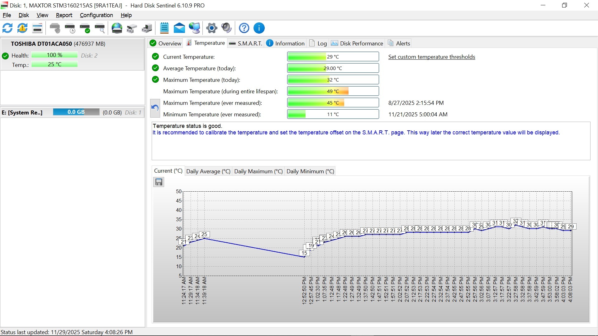Click the disk with magnifying glass icon
This screenshot has width=598, height=336.
100,28
